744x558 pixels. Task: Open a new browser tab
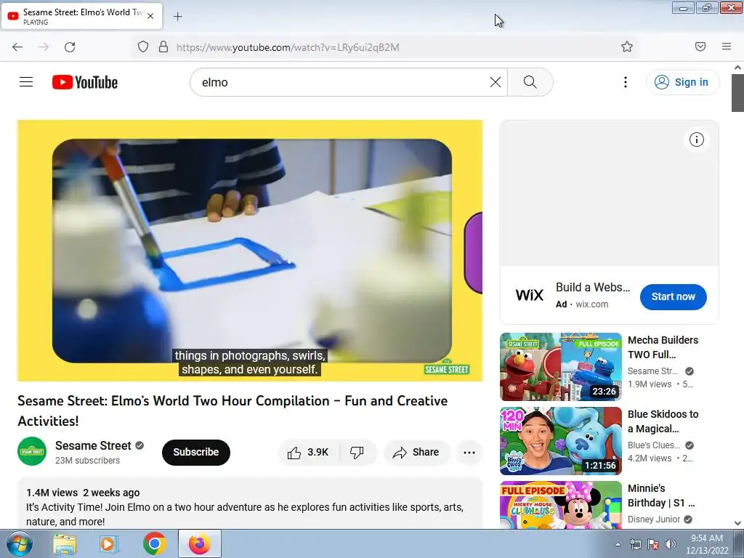[x=177, y=17]
